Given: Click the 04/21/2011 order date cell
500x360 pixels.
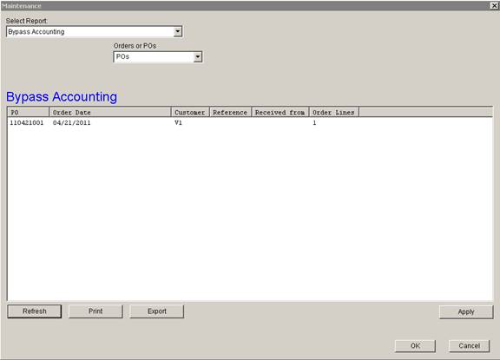Looking at the screenshot, I should click(72, 122).
